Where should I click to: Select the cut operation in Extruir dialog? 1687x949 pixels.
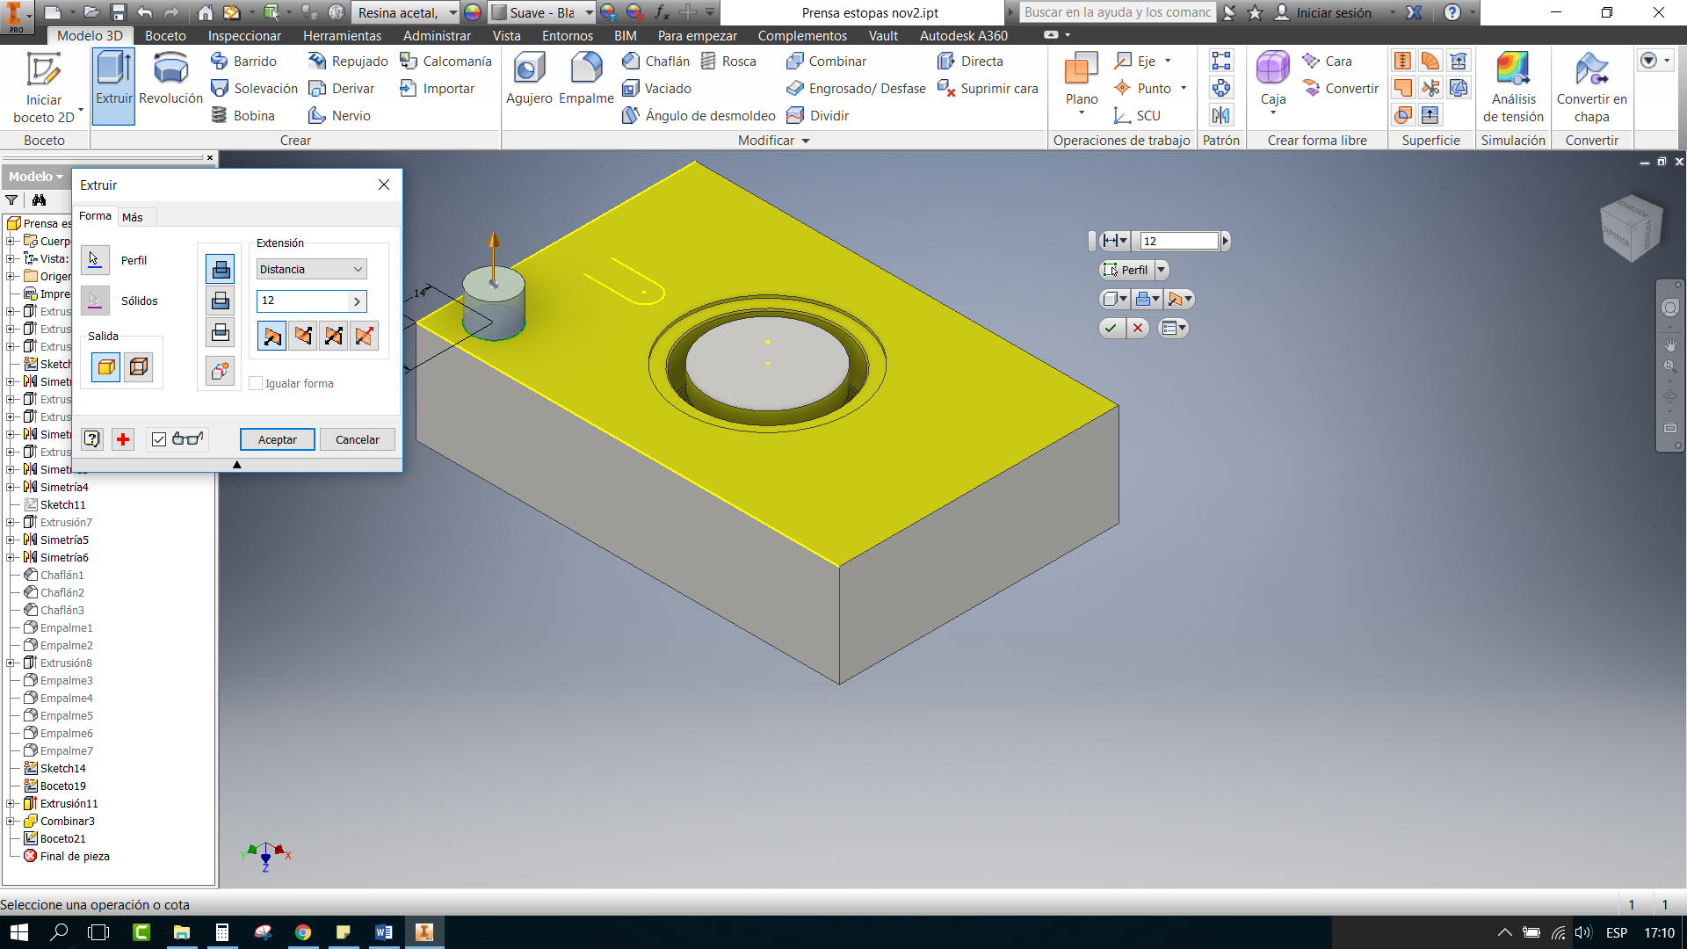click(x=220, y=301)
